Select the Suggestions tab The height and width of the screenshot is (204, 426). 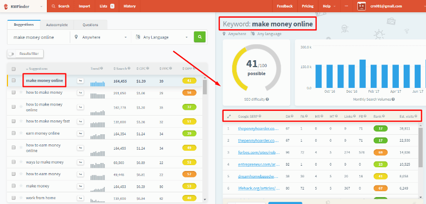(x=23, y=25)
